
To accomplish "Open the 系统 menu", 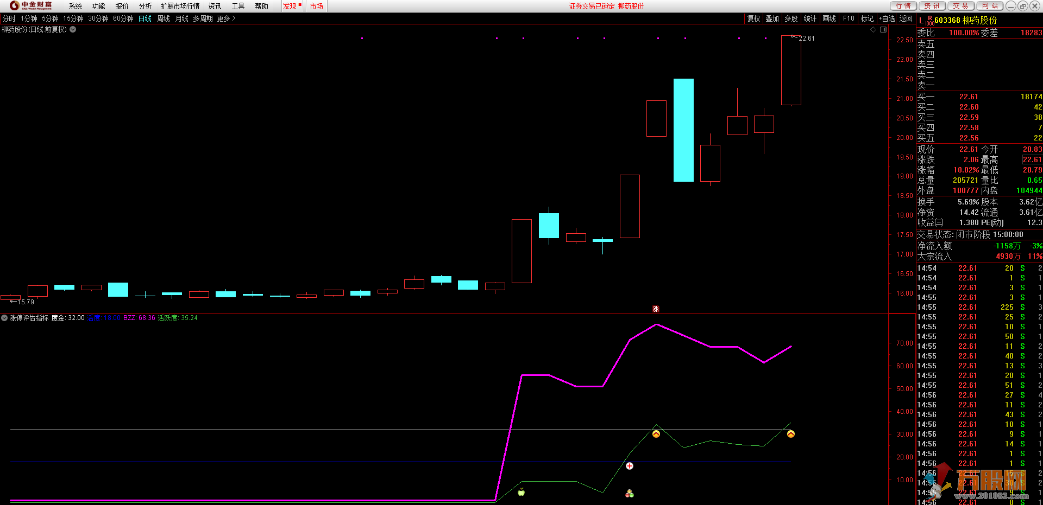I will [76, 6].
